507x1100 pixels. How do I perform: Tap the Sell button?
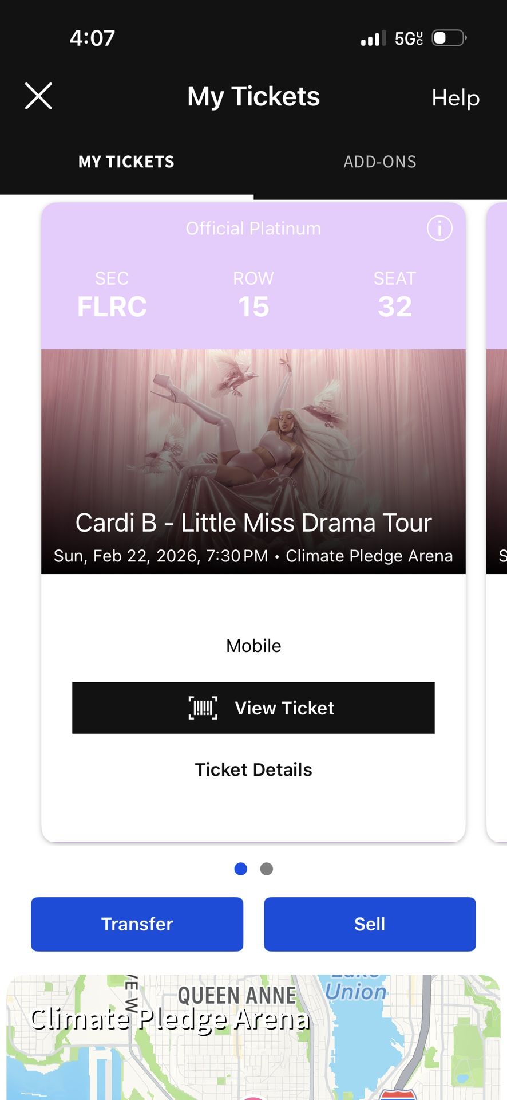[x=370, y=924]
